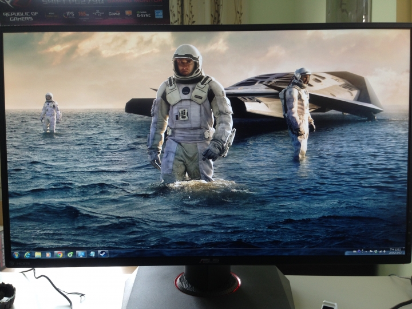Viewport: 412px width, 309px height.
Task: Open the File Explorer folder icon
Action: pyautogui.click(x=38, y=255)
